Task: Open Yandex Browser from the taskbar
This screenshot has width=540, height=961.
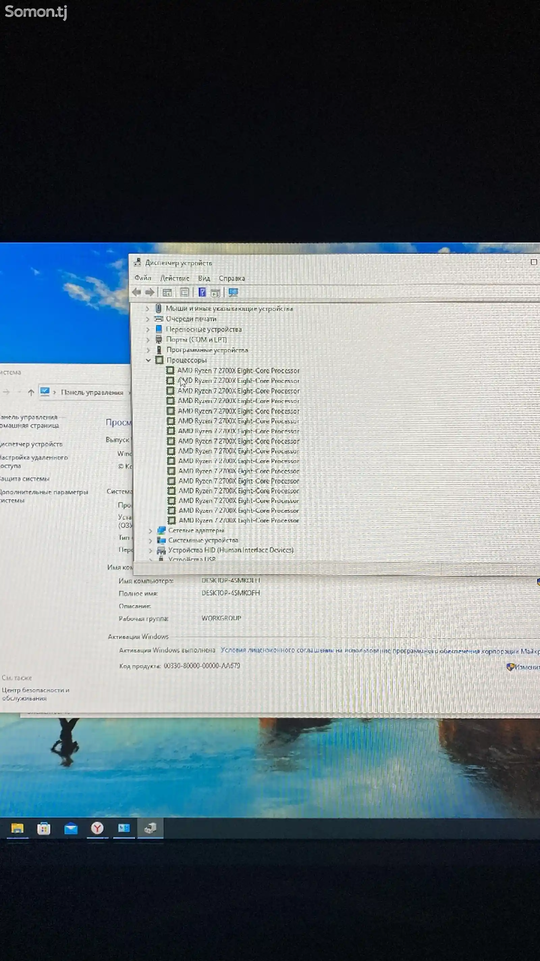Action: (x=97, y=828)
